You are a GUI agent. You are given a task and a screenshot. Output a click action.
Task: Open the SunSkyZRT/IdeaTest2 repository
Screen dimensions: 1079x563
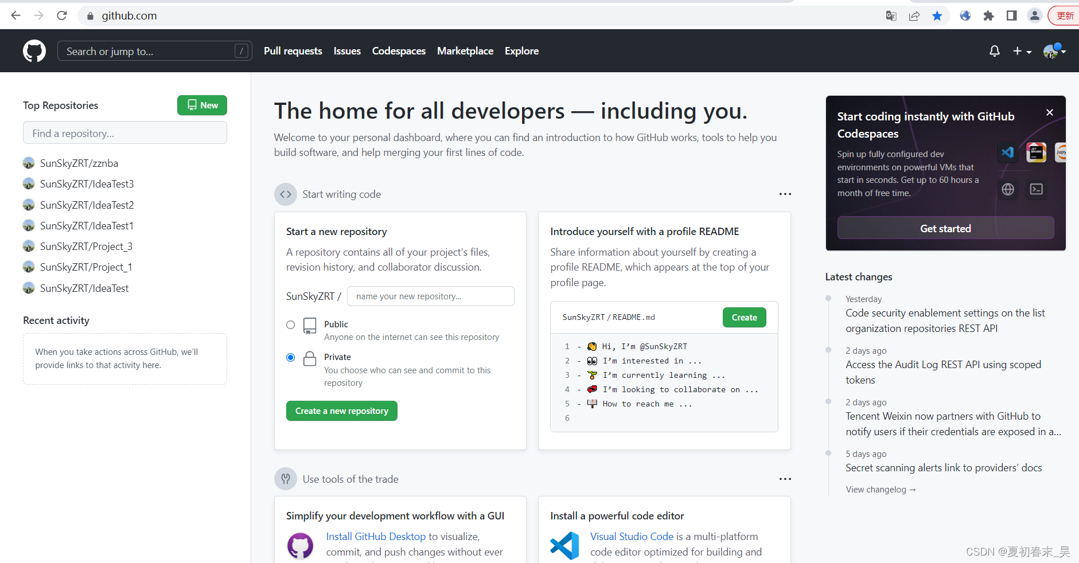coord(87,205)
